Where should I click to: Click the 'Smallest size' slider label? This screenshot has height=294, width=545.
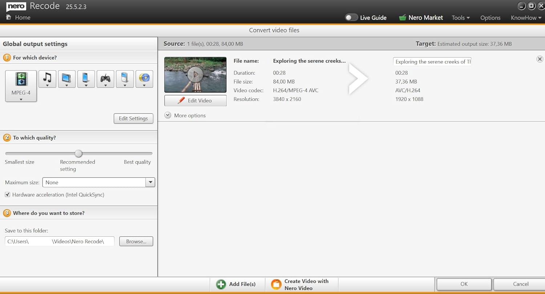(20, 162)
